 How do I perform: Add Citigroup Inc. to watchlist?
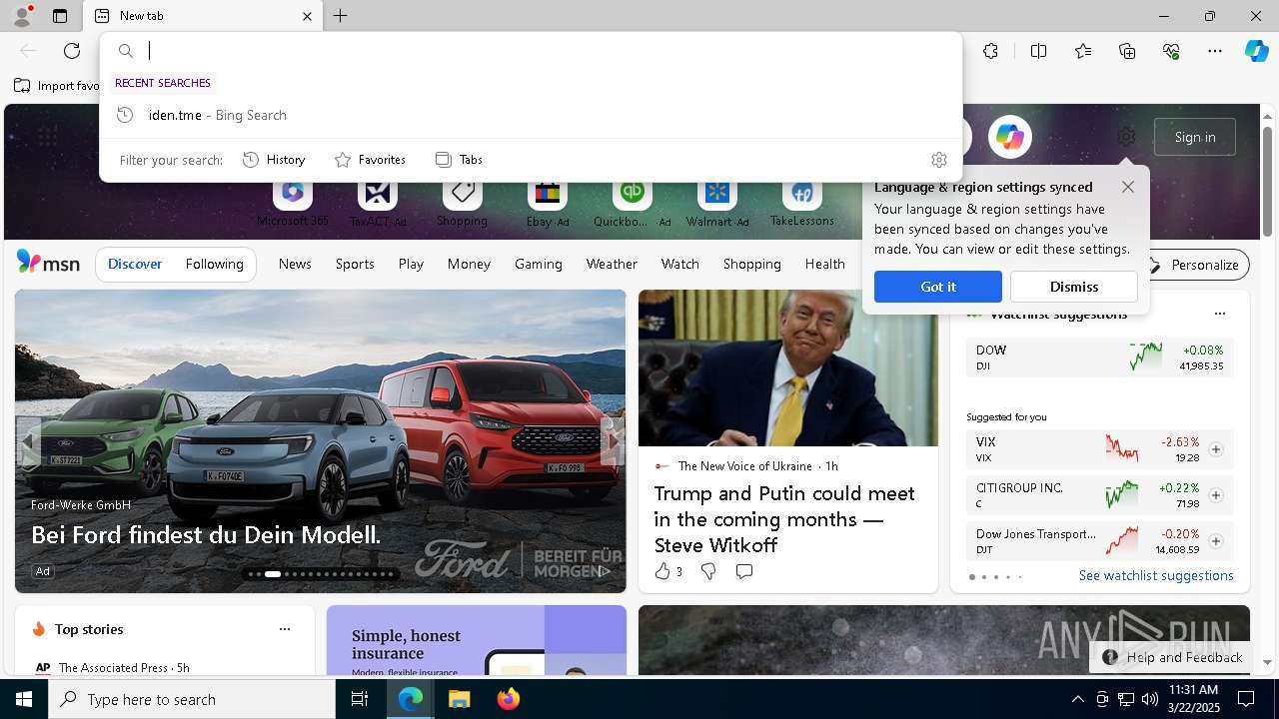1215,495
